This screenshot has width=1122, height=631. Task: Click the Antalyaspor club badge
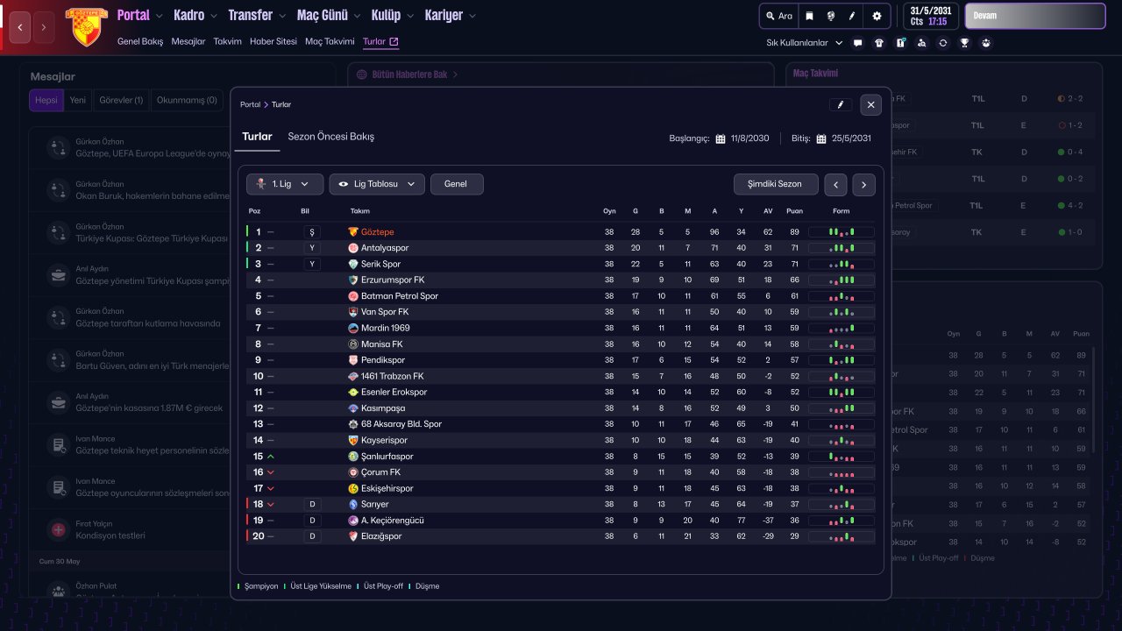(353, 248)
